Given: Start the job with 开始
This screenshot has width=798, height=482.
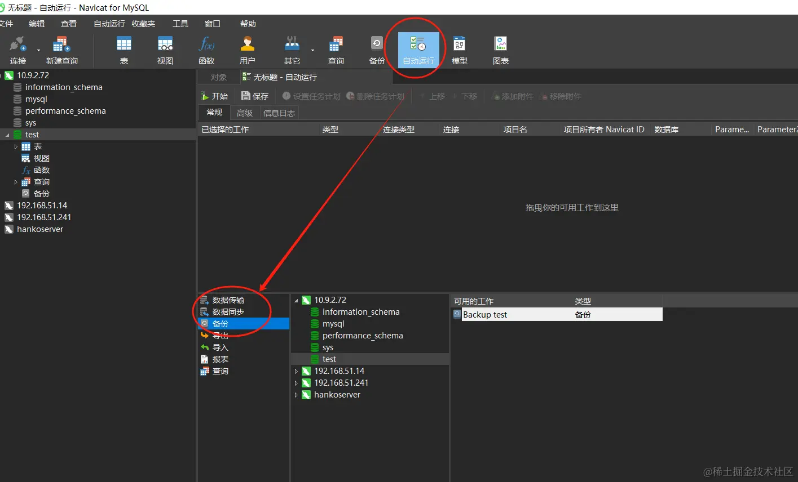Looking at the screenshot, I should (214, 96).
